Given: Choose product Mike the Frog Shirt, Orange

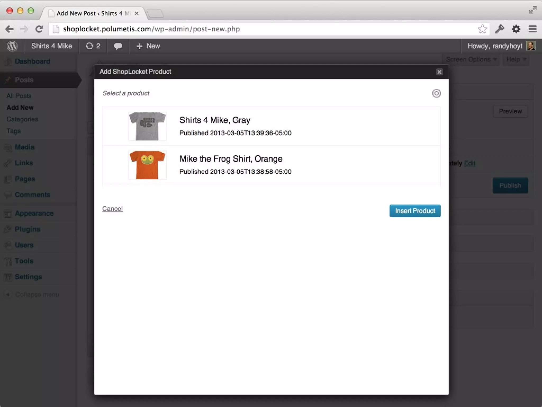Looking at the screenshot, I should coord(231,159).
